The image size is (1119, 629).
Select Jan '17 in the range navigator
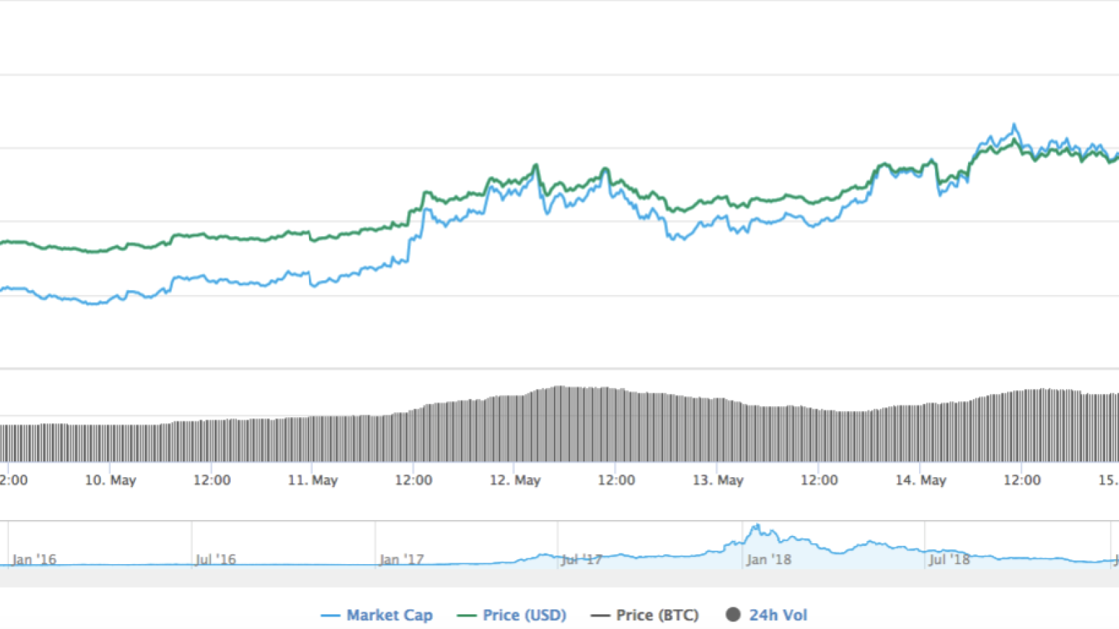tap(401, 559)
